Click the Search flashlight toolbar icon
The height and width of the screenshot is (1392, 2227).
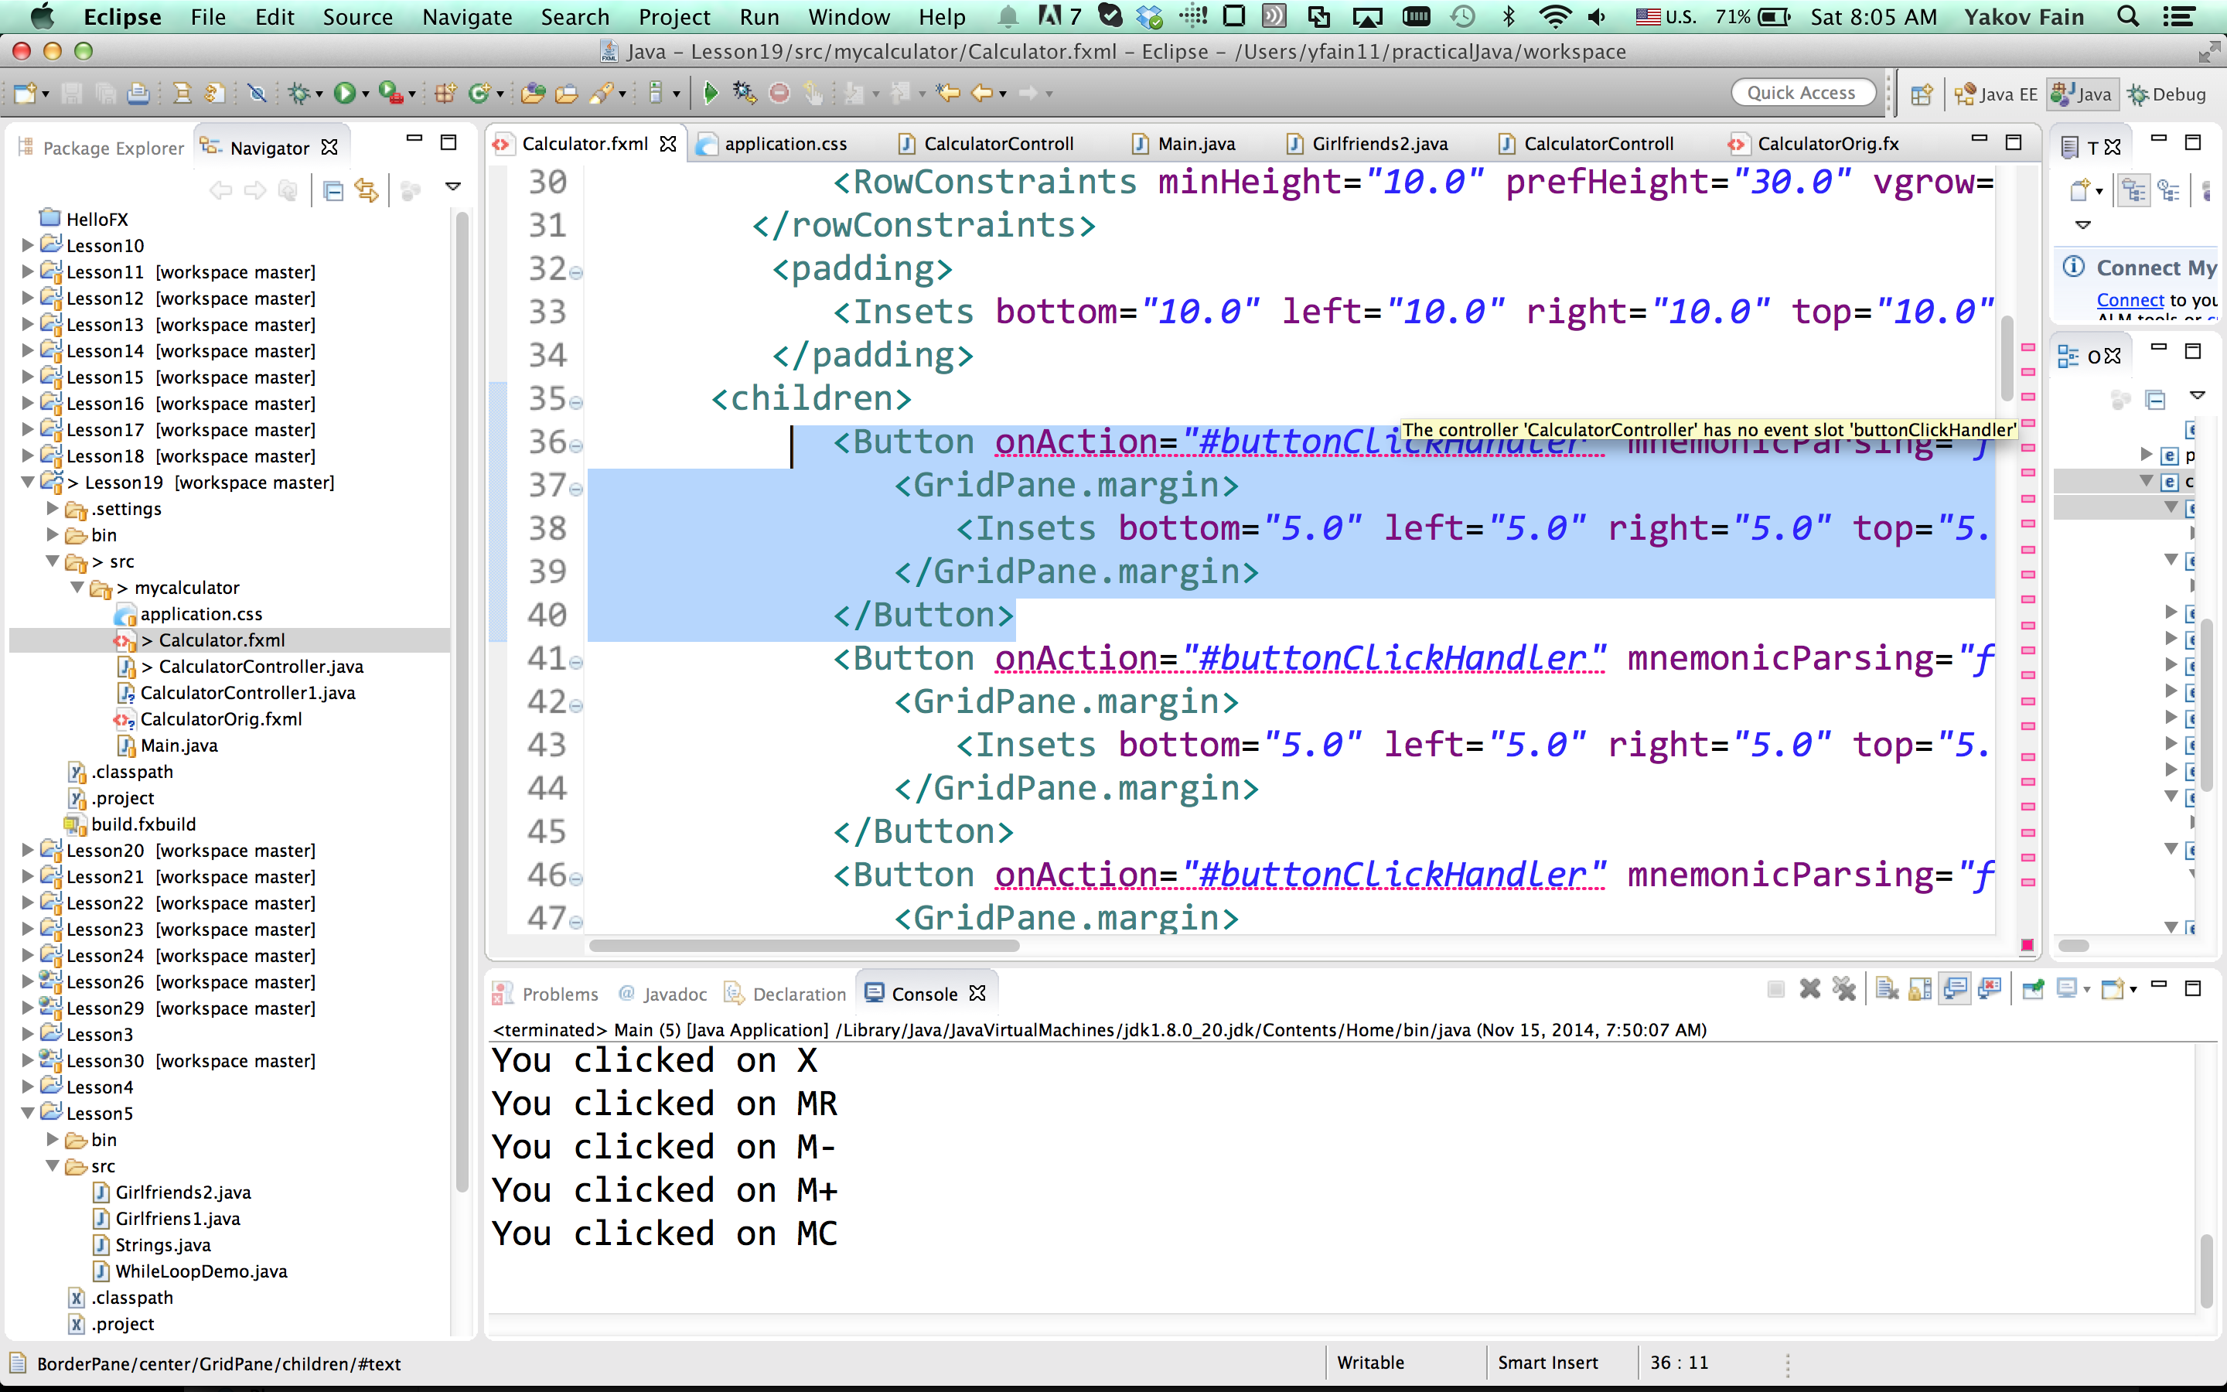click(602, 93)
